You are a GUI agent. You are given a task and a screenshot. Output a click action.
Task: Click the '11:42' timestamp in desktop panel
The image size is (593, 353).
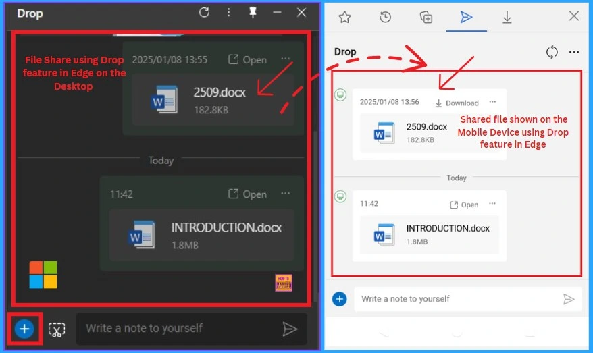(122, 194)
